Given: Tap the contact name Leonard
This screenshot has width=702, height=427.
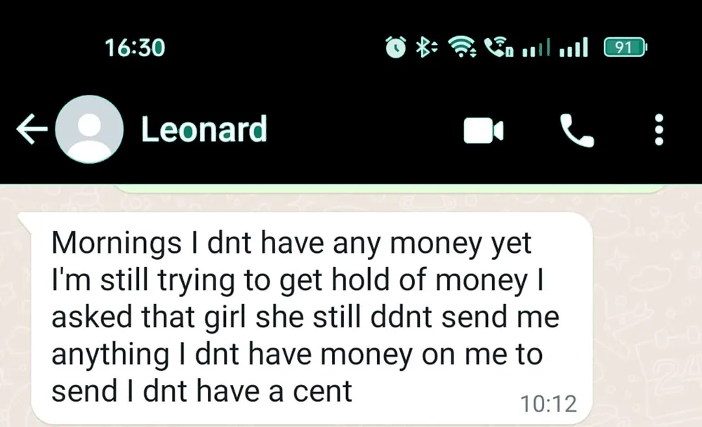Looking at the screenshot, I should [204, 129].
